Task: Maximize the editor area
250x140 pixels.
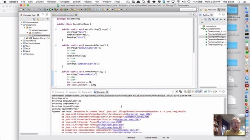Action: (x=195, y=14)
